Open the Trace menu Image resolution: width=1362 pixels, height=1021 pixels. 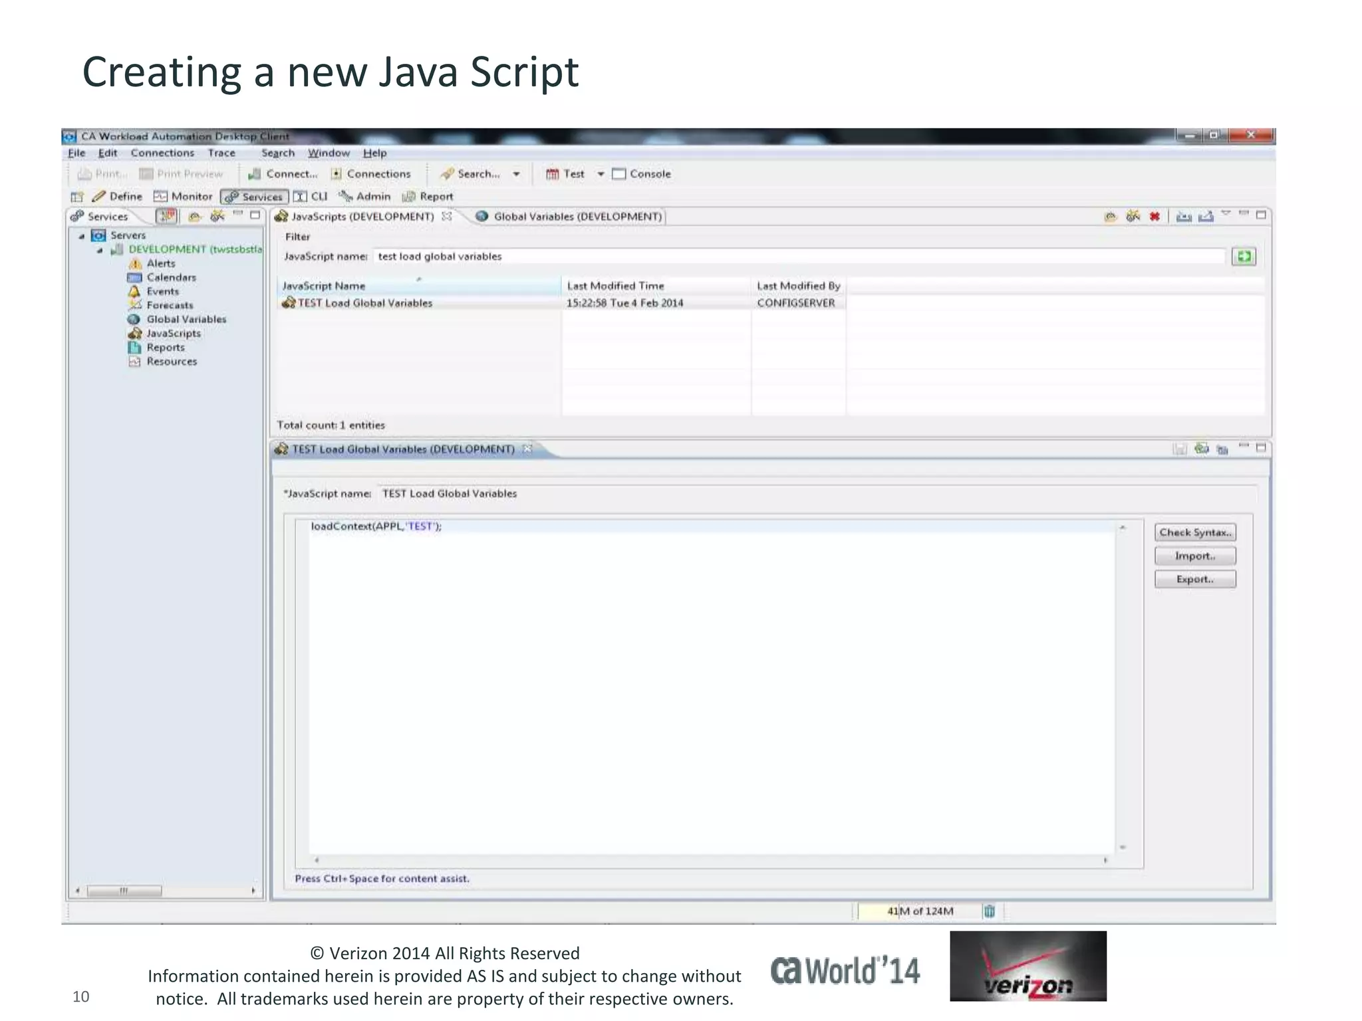(221, 153)
